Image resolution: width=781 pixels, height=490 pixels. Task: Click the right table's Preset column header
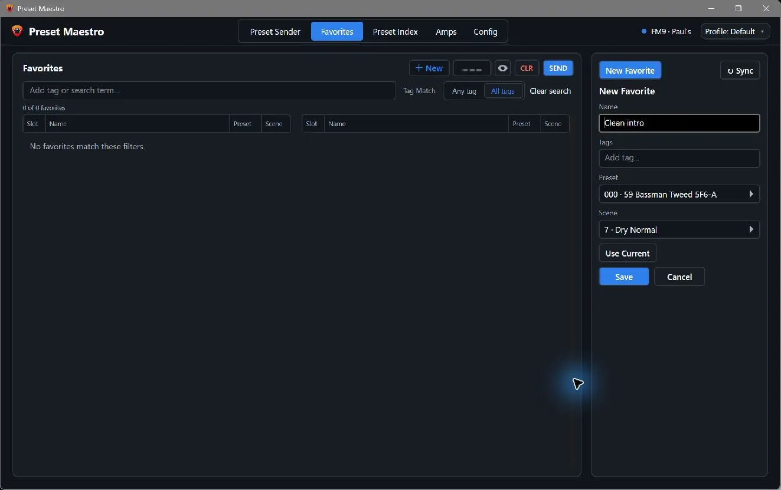[524, 124]
